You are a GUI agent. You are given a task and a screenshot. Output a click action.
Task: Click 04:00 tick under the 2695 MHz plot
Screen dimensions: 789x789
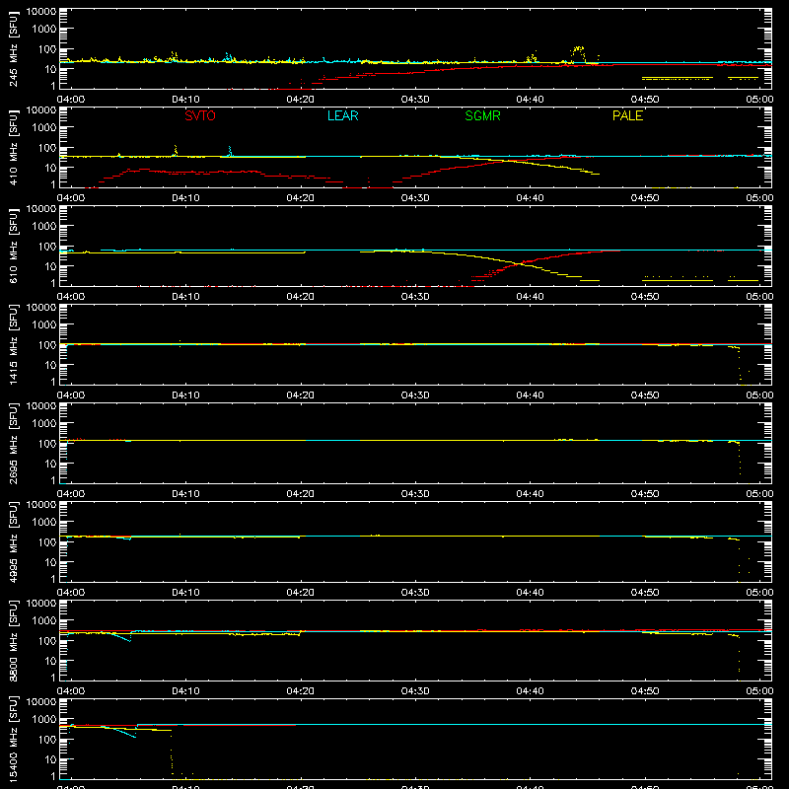(x=70, y=494)
